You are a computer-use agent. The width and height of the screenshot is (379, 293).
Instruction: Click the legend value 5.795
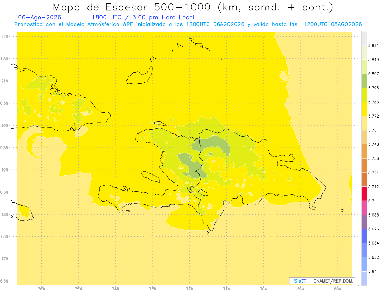click(373, 88)
